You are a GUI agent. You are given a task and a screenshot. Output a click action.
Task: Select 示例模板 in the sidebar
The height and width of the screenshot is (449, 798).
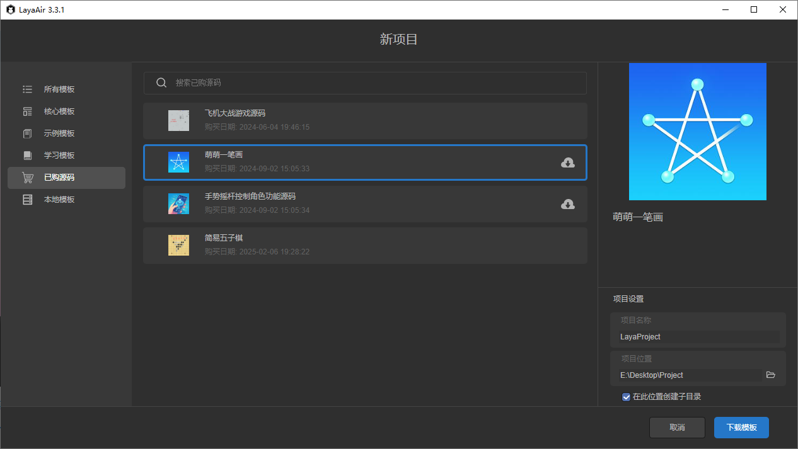click(x=59, y=134)
